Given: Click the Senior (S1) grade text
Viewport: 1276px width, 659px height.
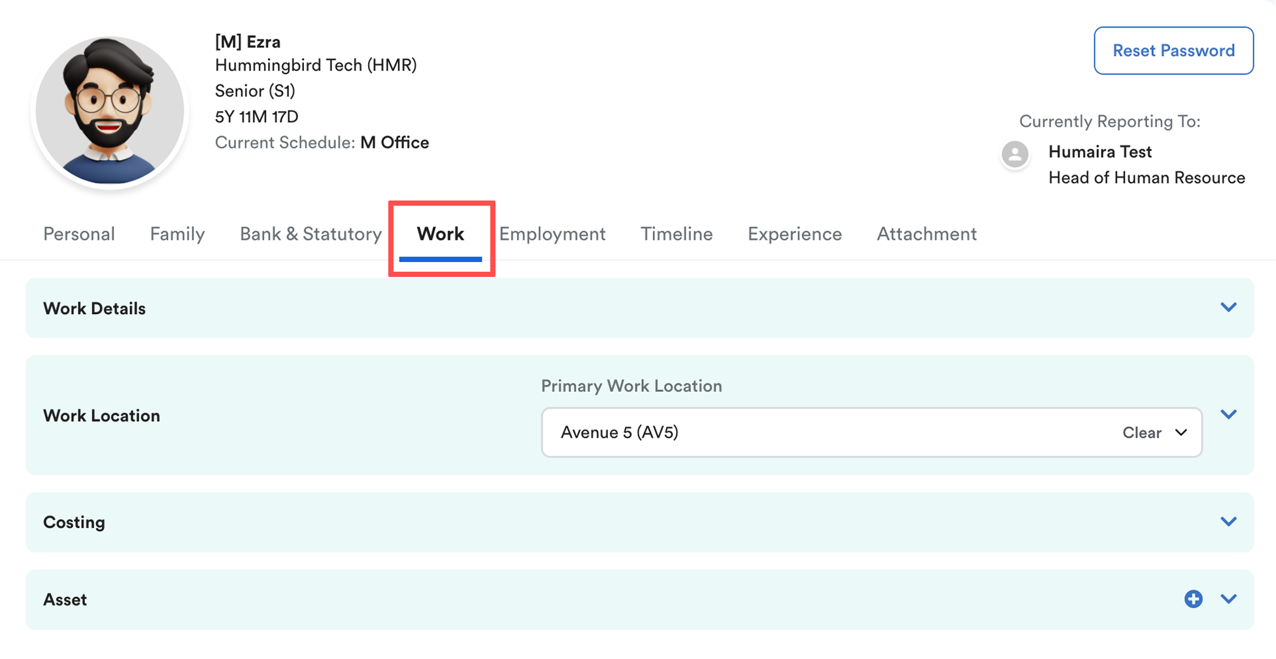Looking at the screenshot, I should (x=255, y=91).
